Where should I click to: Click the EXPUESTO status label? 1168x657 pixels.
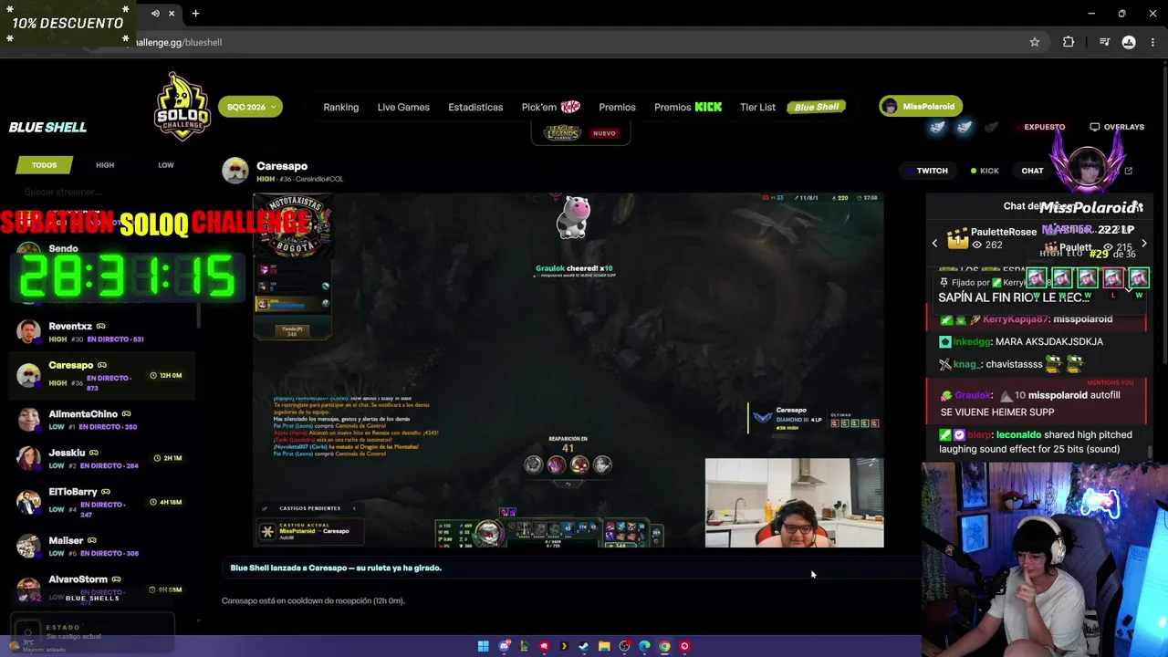click(x=1044, y=127)
